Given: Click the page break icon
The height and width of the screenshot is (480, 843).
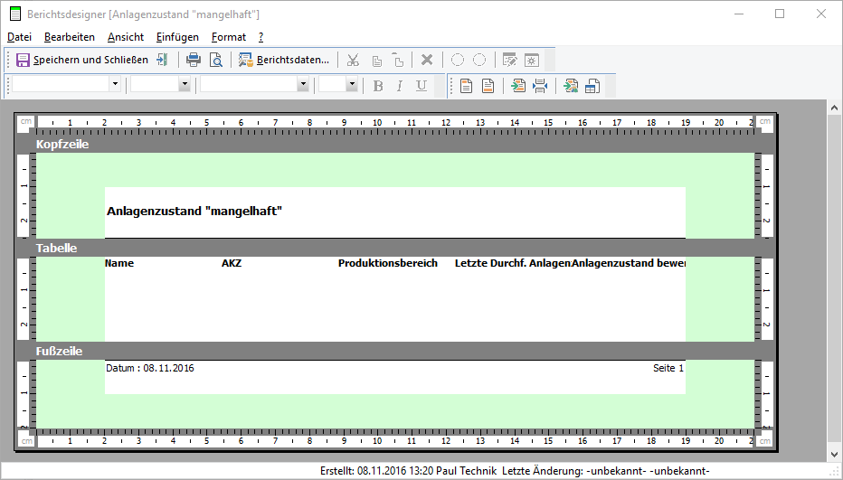Looking at the screenshot, I should 540,86.
